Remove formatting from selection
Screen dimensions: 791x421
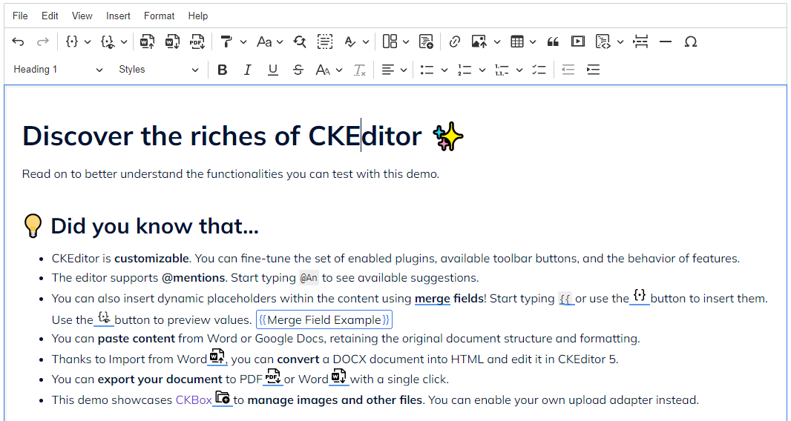click(359, 70)
